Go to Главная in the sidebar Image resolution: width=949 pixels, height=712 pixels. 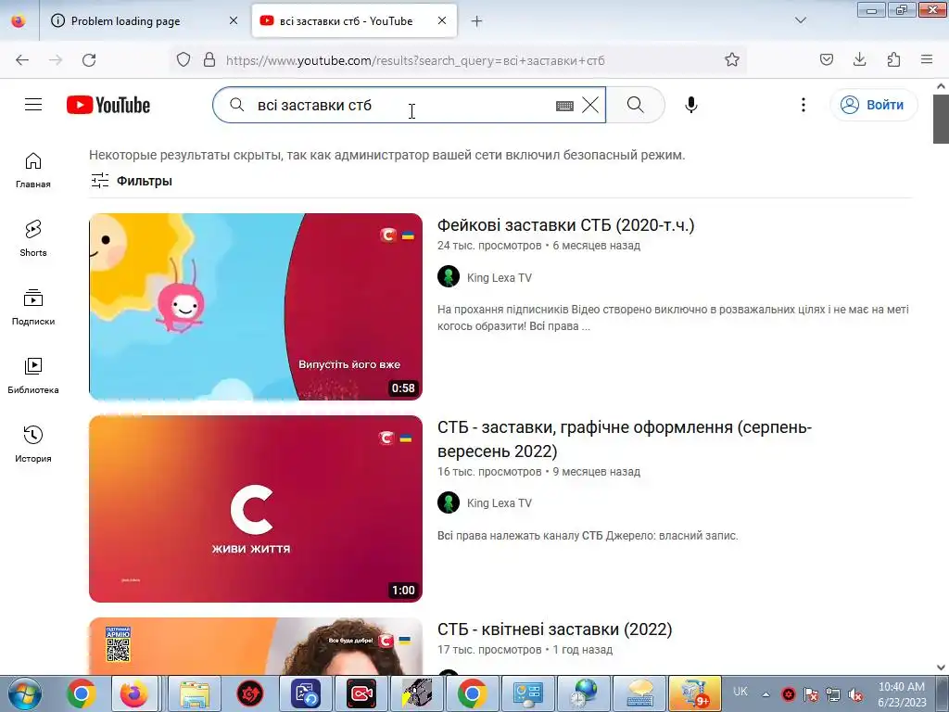coord(33,170)
